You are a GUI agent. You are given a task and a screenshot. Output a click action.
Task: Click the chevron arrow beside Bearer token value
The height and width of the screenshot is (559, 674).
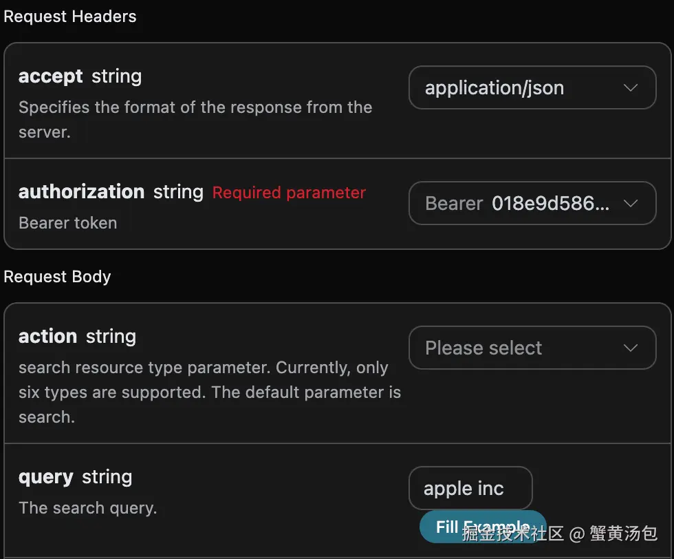pyautogui.click(x=630, y=204)
